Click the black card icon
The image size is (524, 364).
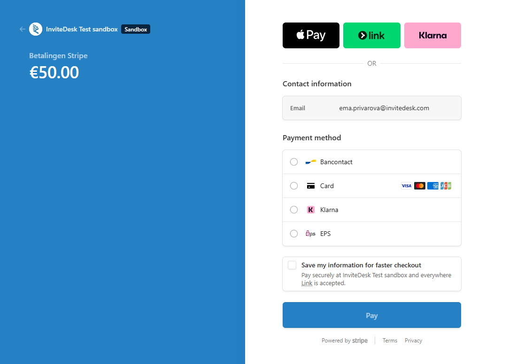coord(311,186)
